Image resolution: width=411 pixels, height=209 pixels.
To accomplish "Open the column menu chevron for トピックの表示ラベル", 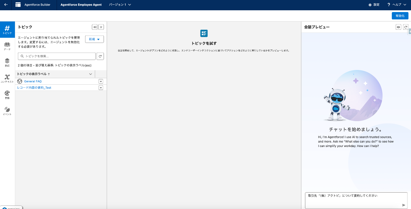I will (90, 74).
